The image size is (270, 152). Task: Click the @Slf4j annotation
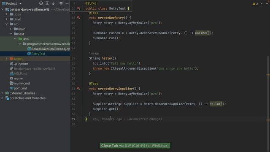pyautogui.click(x=91, y=3)
